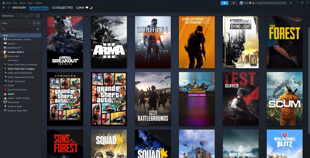Switch to the БИБЛИОТЕКА tab
This screenshot has height=158, width=310.
coord(39,7)
